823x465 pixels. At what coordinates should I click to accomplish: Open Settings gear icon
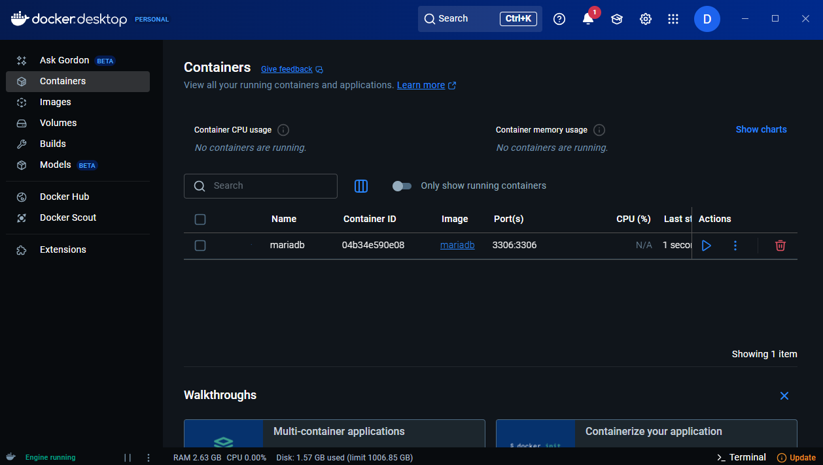coord(646,19)
